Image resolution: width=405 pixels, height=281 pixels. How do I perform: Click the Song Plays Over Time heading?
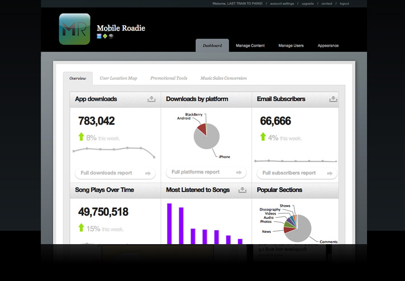104,190
